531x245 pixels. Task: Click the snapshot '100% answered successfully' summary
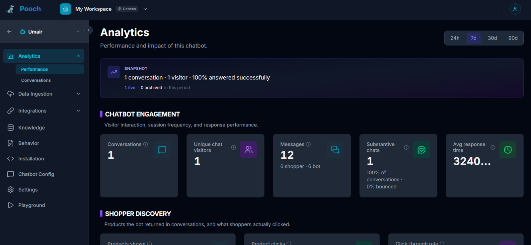click(231, 78)
